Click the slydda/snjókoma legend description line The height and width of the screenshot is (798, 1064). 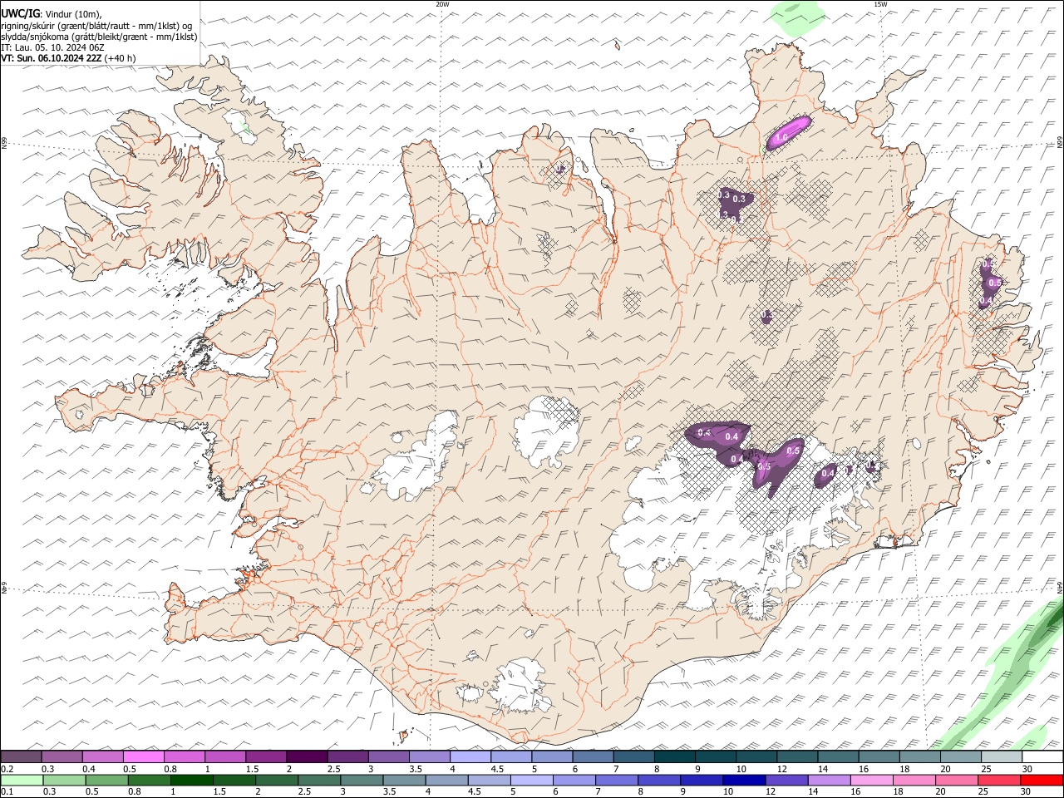(x=100, y=37)
